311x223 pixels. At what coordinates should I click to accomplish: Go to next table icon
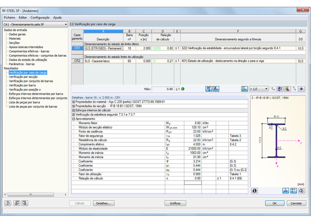click(25, 203)
